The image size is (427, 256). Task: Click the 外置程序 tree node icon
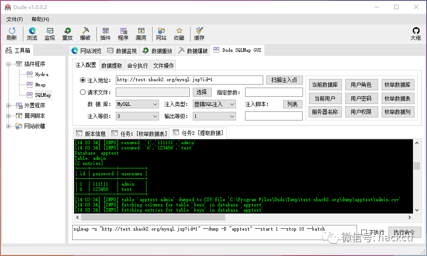(x=19, y=105)
